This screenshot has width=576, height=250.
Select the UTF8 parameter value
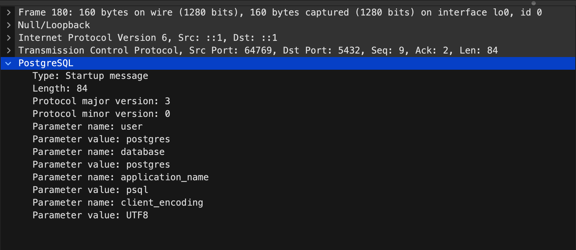coord(90,215)
